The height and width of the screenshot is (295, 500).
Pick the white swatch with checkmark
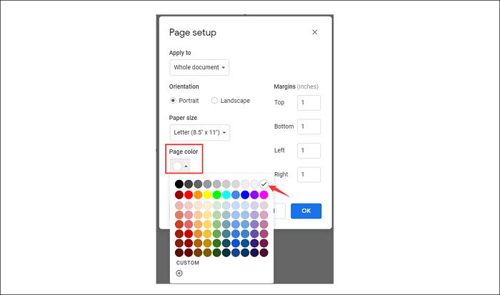[264, 184]
